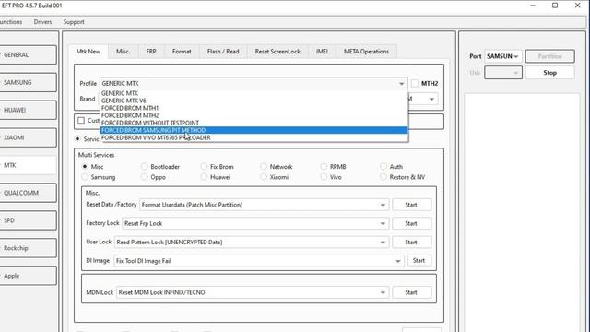This screenshot has width=590, height=332.
Task: Start the Factory Lock operation
Action: 411,223
